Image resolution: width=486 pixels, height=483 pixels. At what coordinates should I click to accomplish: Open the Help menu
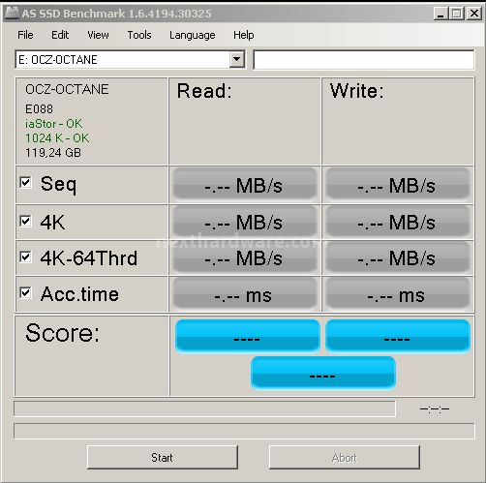(244, 35)
